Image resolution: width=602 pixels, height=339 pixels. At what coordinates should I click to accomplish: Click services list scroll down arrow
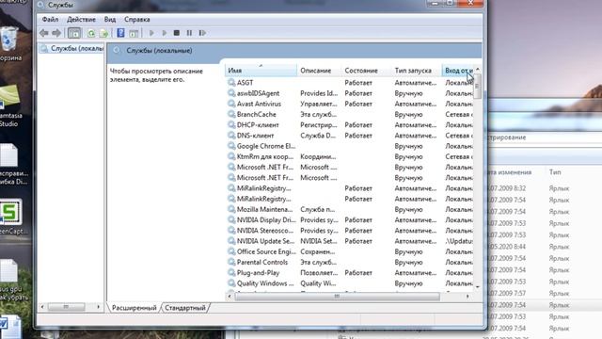coord(478,287)
